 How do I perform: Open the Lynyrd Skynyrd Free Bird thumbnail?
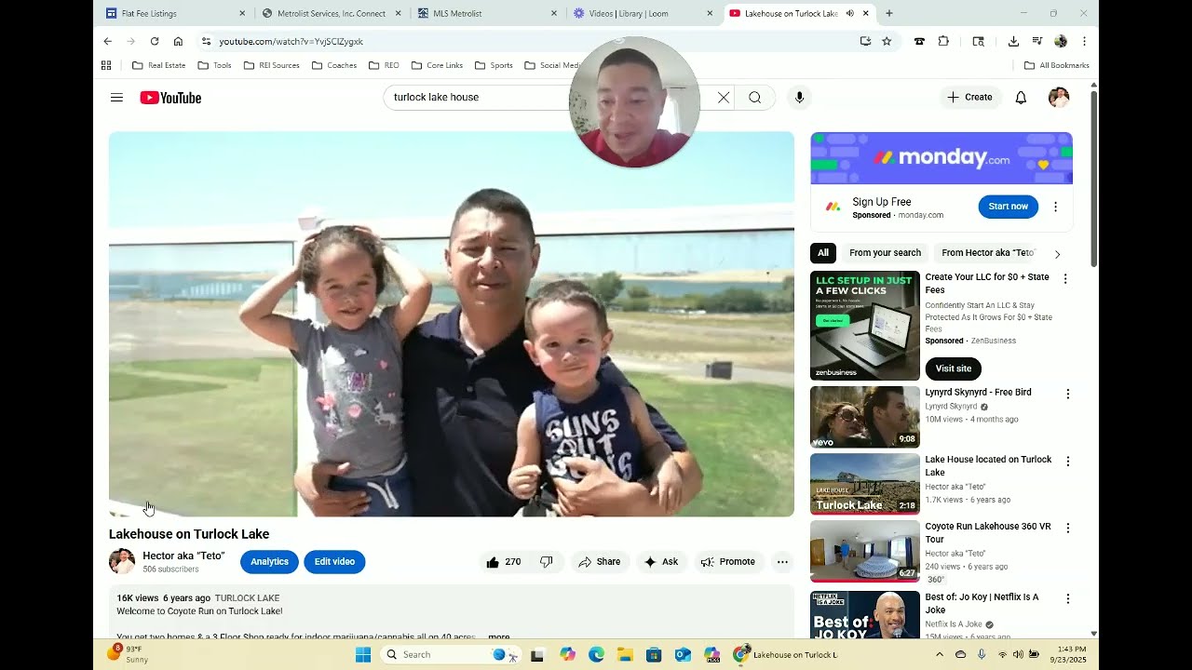(865, 417)
